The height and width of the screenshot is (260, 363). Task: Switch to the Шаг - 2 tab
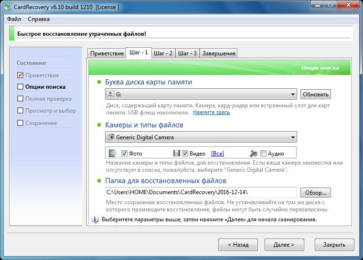pos(163,53)
